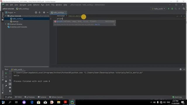Select hello_world tab in Run panel
187x105 pixels.
[x=18, y=69]
